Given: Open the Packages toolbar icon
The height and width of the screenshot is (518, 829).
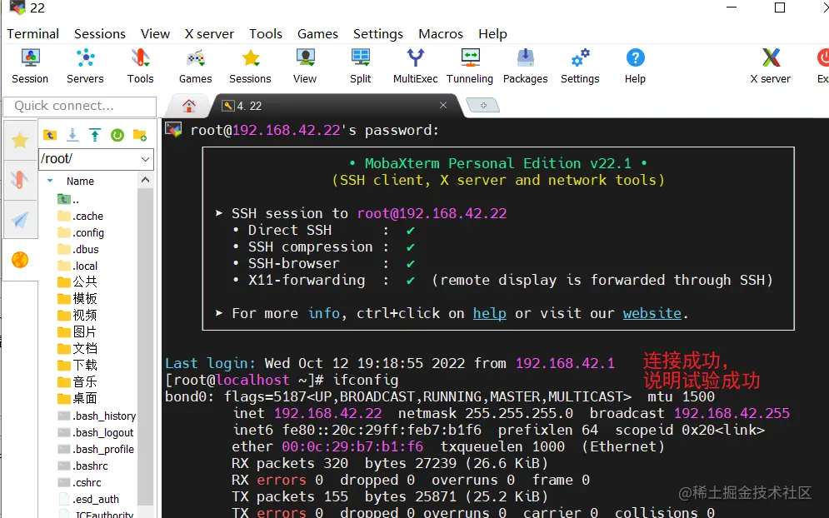Looking at the screenshot, I should click(x=526, y=66).
